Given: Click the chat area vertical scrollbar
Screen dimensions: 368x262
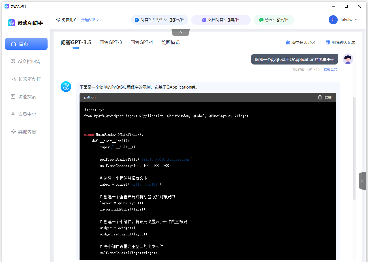Looking at the screenshot, I should pos(354,148).
